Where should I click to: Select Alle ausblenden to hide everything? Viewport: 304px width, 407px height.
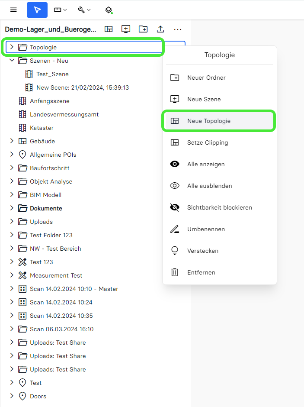pos(209,186)
